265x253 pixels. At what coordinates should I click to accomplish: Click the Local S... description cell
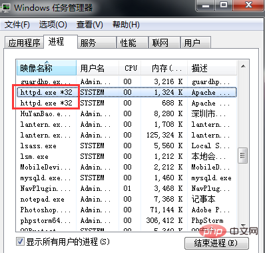pos(210,146)
